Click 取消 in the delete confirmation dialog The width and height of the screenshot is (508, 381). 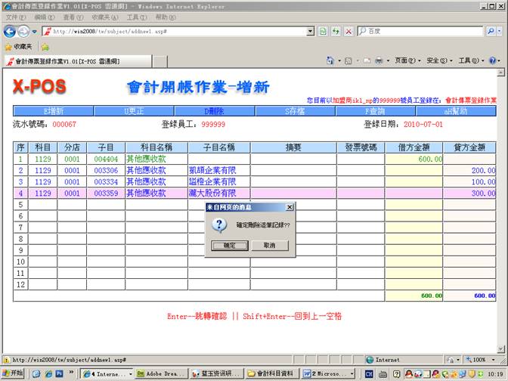click(269, 246)
